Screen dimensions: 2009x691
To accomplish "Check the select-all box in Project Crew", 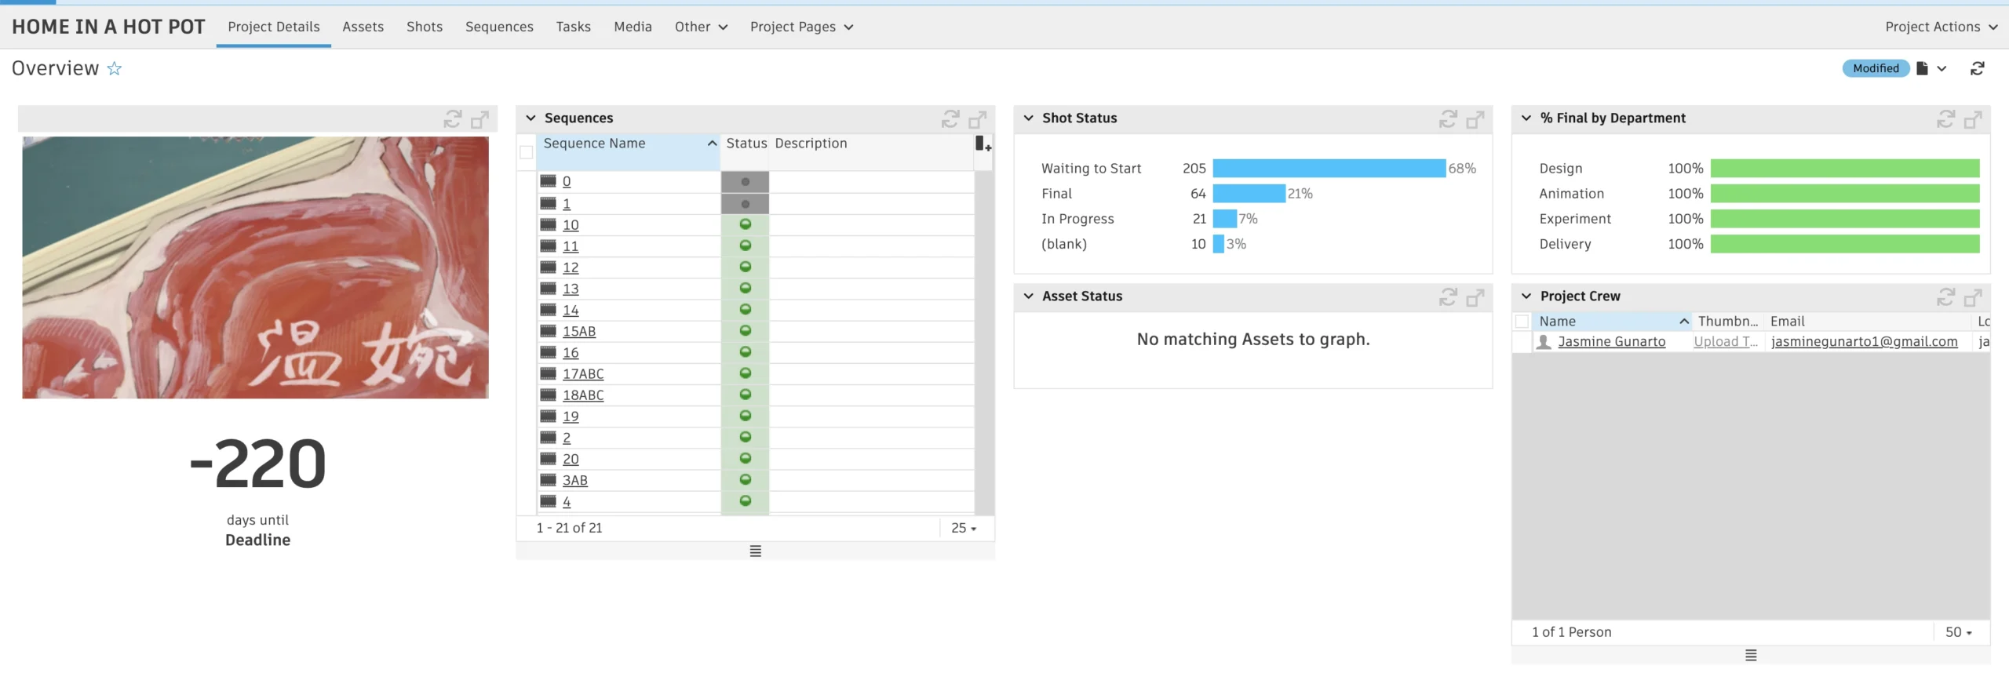I will pos(1522,322).
